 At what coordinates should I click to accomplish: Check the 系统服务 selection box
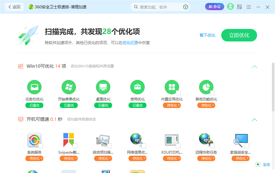tap(41, 146)
